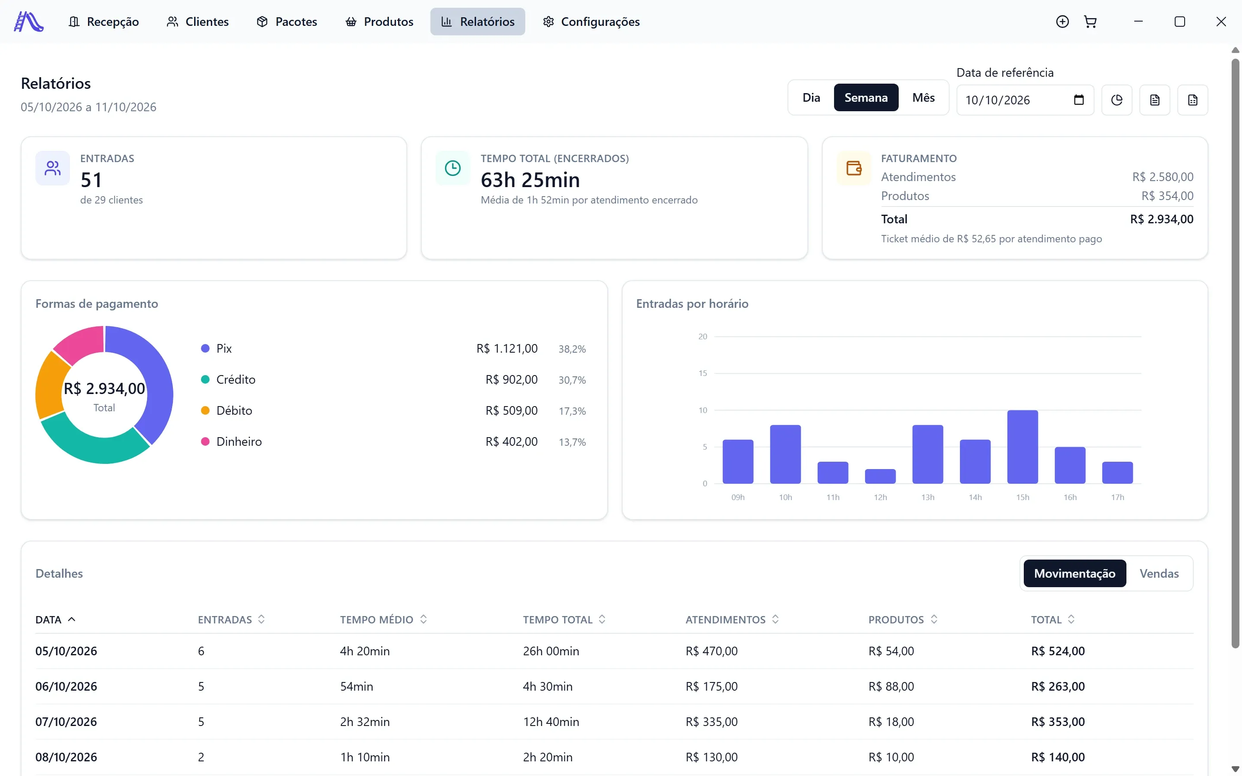1242x776 pixels.
Task: Go to Recepção tab
Action: coord(103,22)
